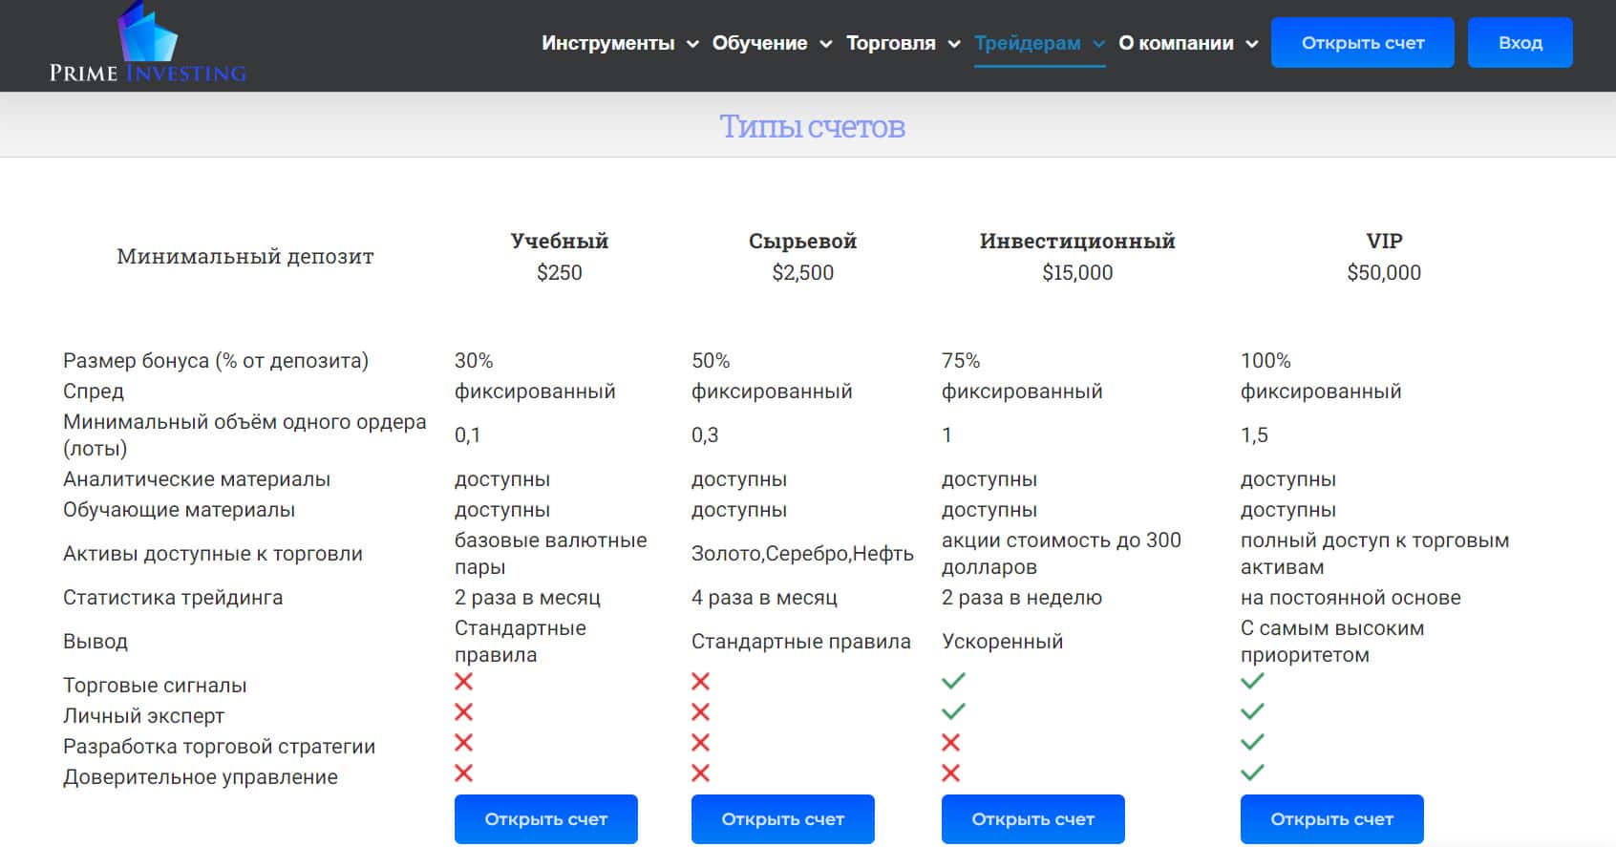The height and width of the screenshot is (847, 1616).
Task: Expand the Инструменты dropdown chevron
Action: tap(692, 44)
